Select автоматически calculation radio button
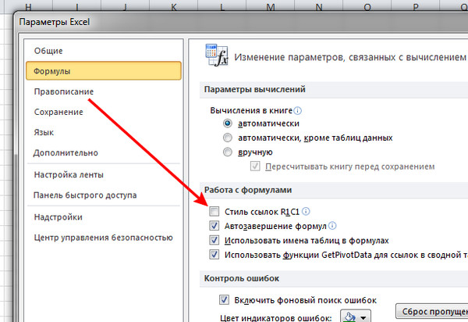The height and width of the screenshot is (322, 468). (228, 123)
